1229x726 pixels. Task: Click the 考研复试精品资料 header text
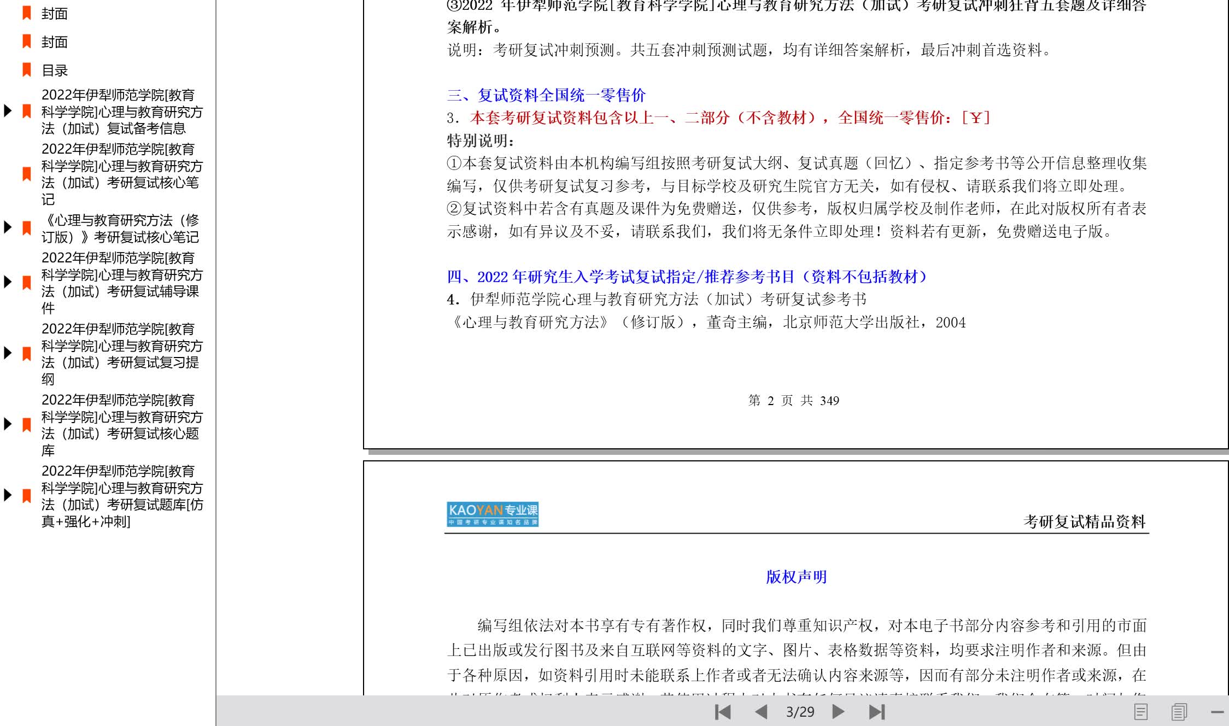pyautogui.click(x=1085, y=522)
